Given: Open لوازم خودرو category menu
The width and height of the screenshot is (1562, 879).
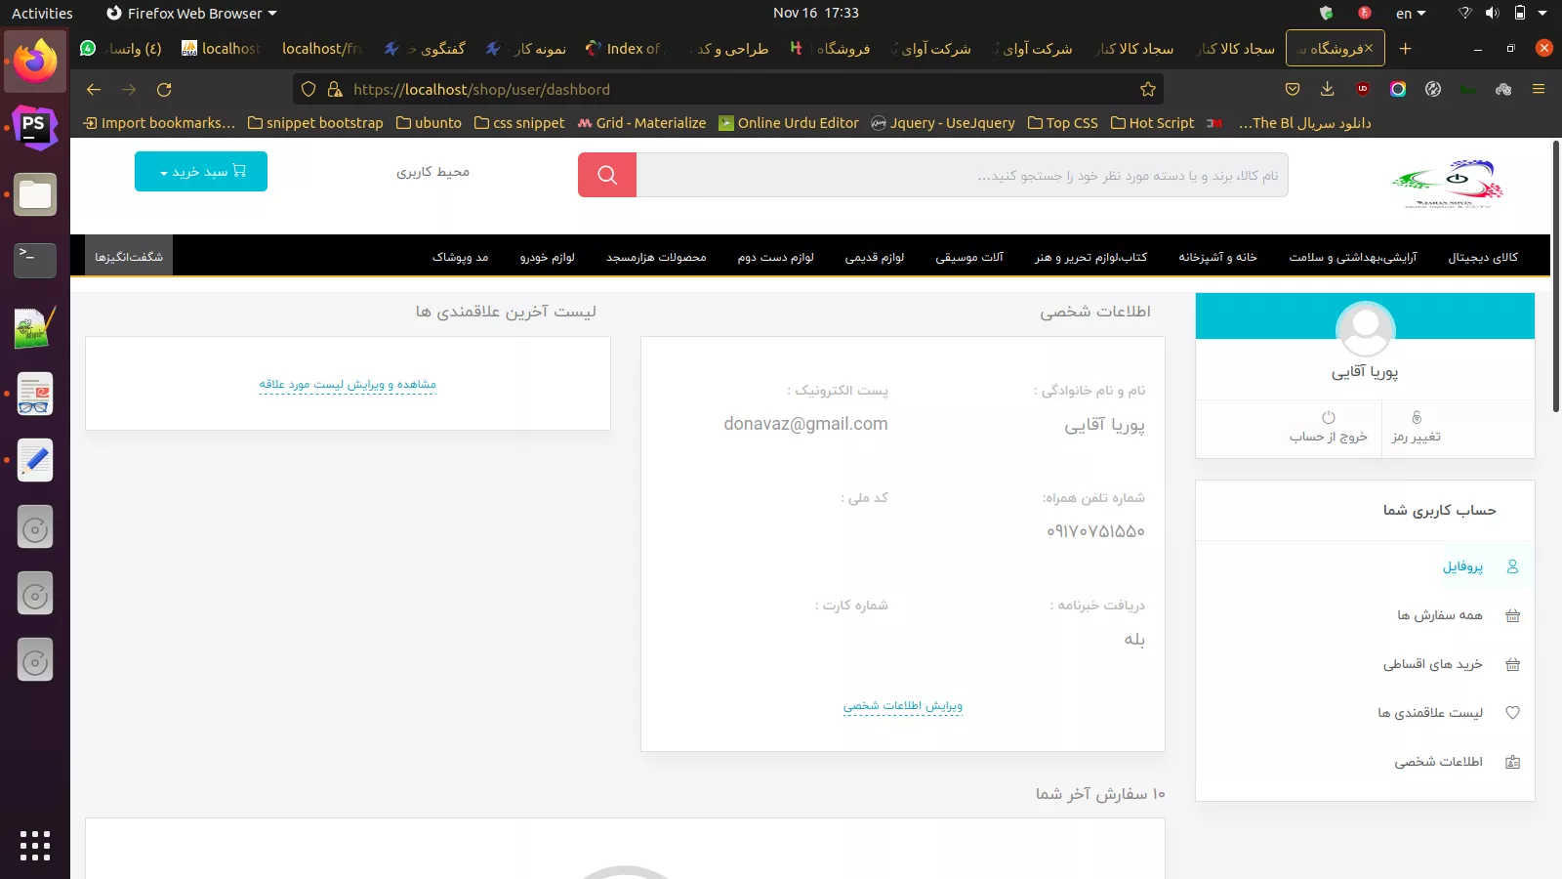Looking at the screenshot, I should point(547,257).
